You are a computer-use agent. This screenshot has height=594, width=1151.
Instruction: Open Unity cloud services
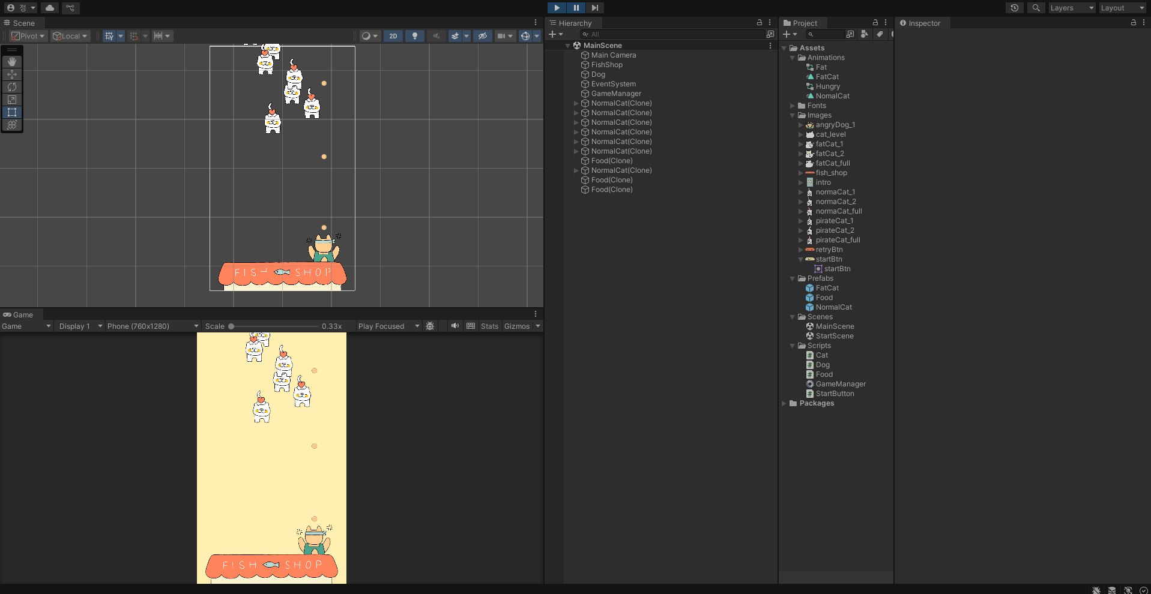tap(50, 8)
